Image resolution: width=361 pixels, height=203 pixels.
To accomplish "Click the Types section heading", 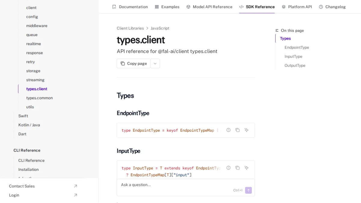I will 125,96.
